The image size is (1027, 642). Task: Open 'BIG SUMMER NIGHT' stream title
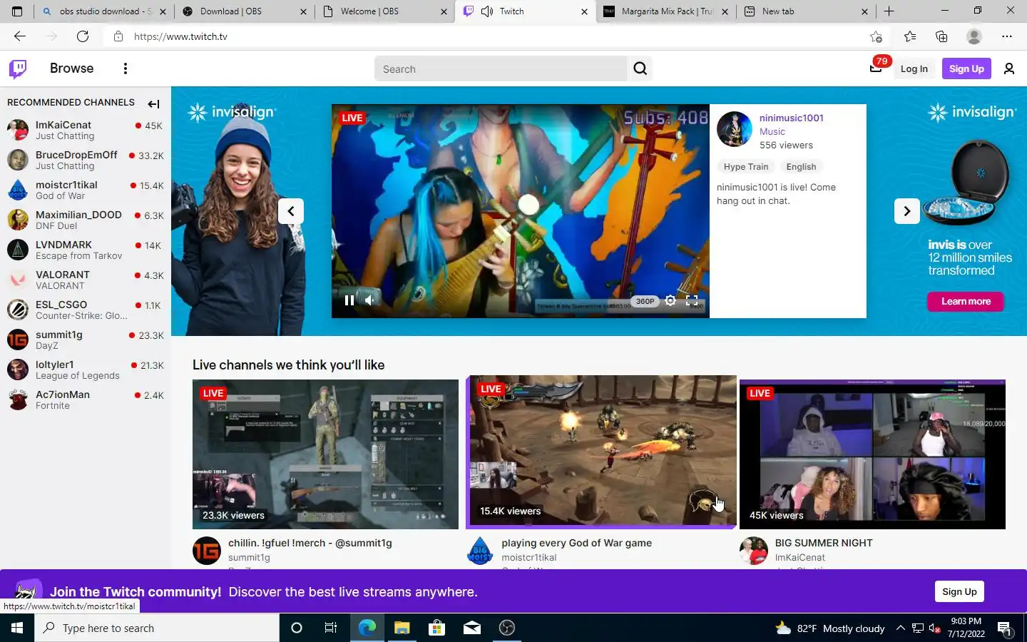(824, 543)
